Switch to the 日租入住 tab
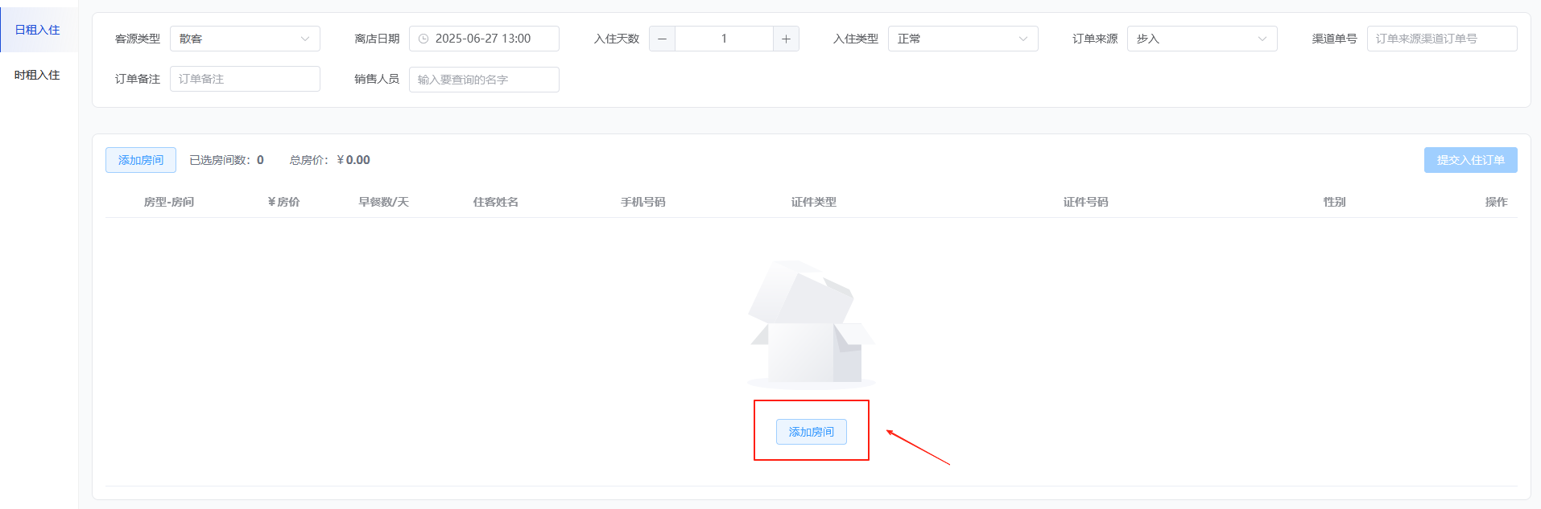Viewport: 1541px width, 509px height. point(38,30)
